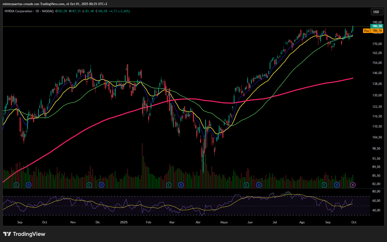Click the Nov label on time axis
Viewport: 387px width, 242px height.
[x=73, y=222]
